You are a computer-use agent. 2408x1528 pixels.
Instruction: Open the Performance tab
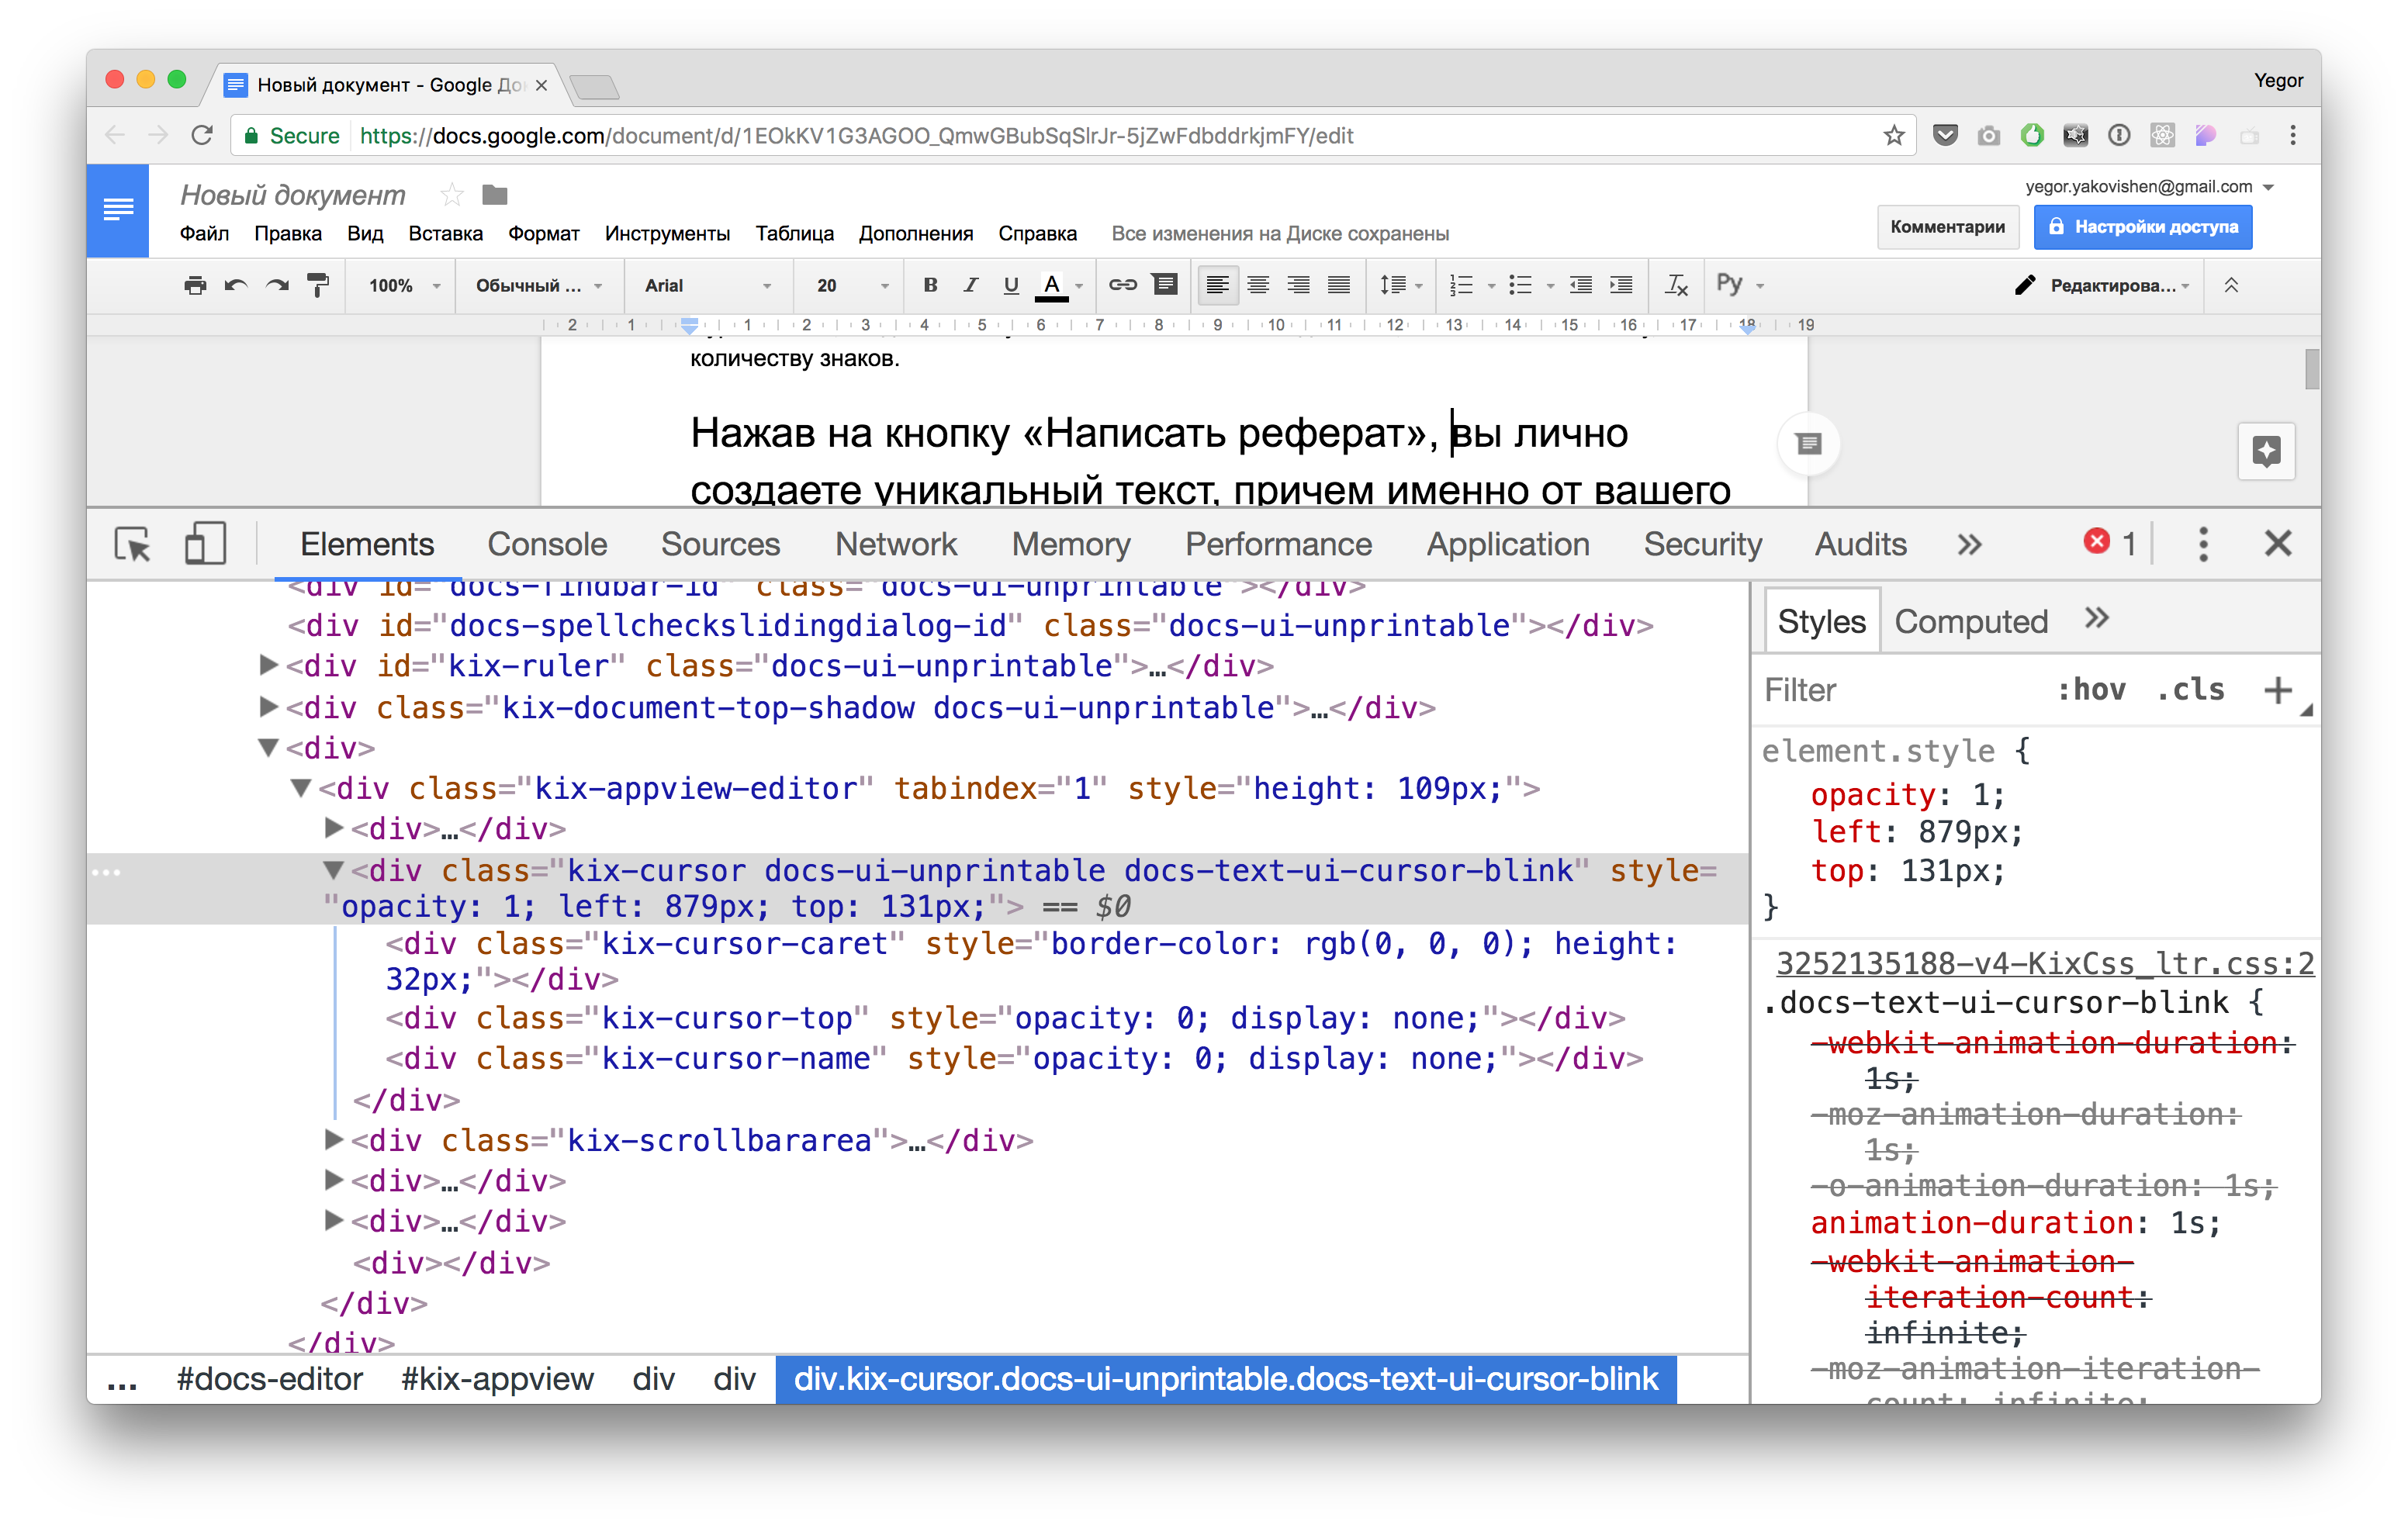tap(1278, 545)
